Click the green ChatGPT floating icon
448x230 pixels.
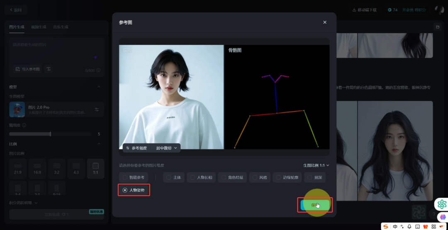click(442, 204)
